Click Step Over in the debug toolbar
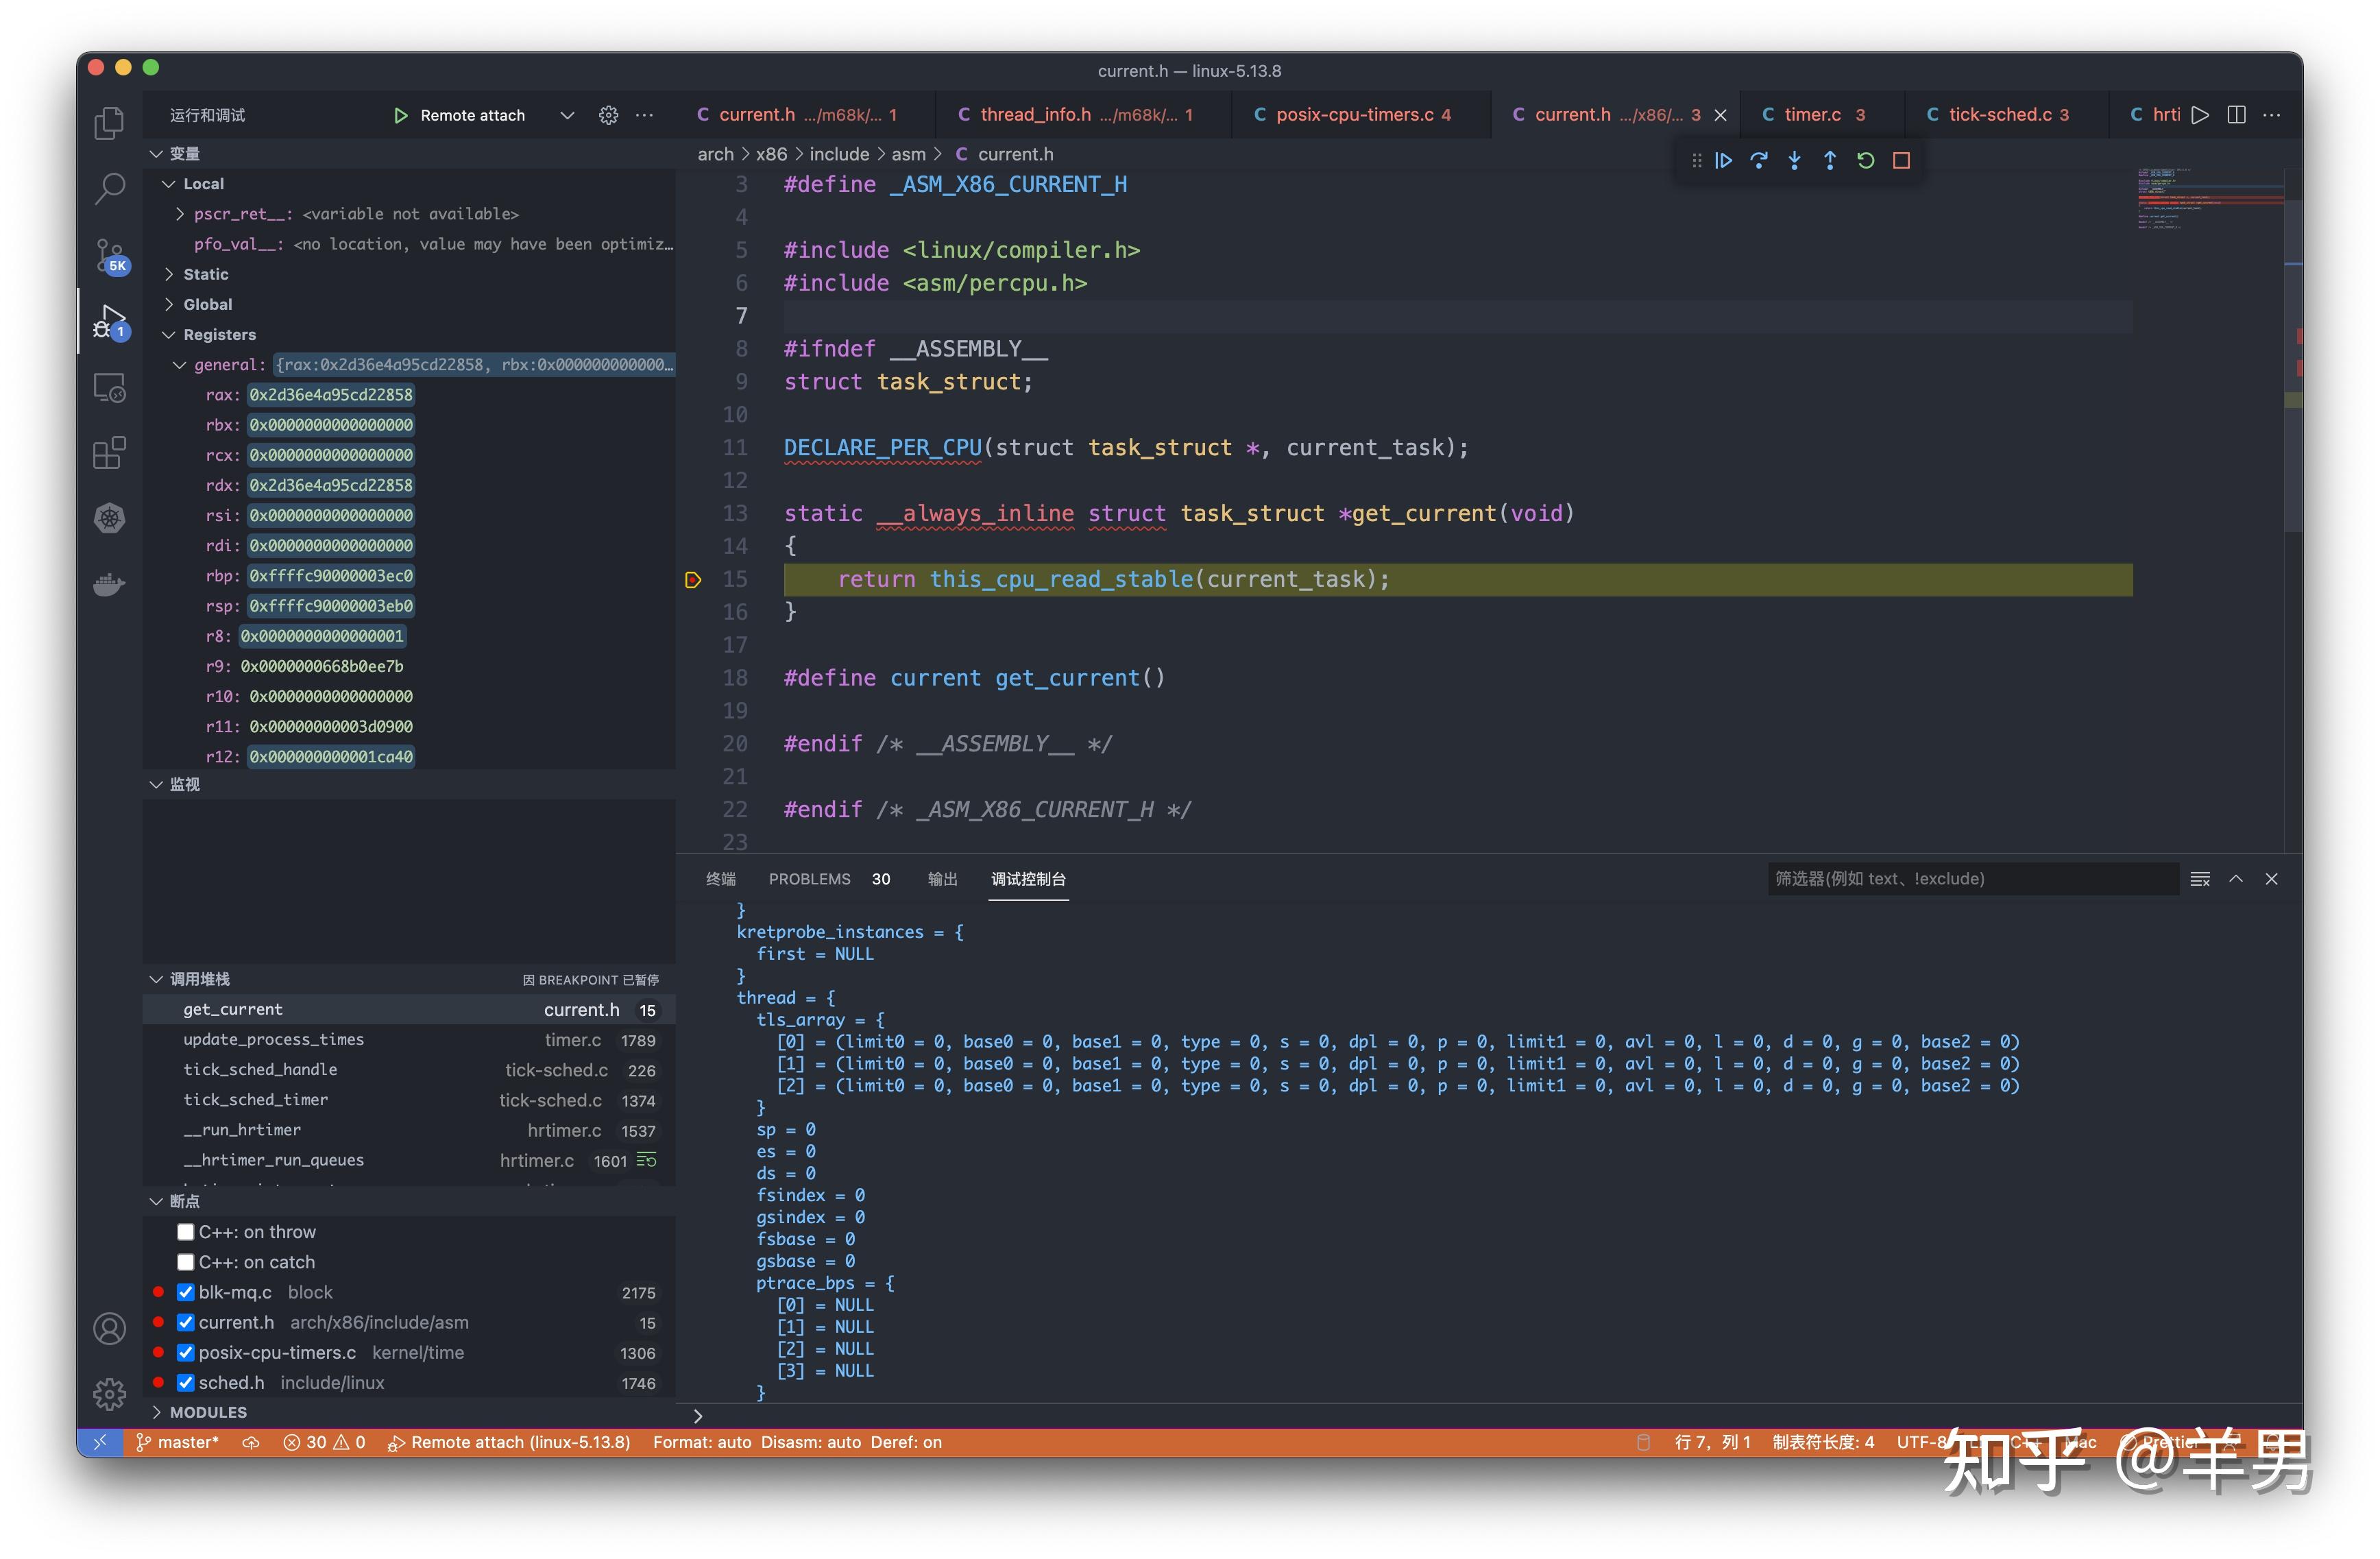Viewport: 2380px width, 1559px height. click(1759, 160)
